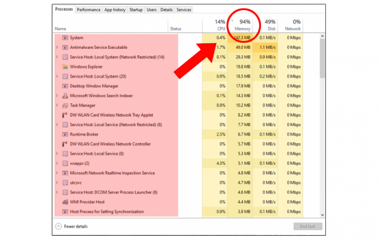Select the Windows Explorer process name

tap(86, 67)
